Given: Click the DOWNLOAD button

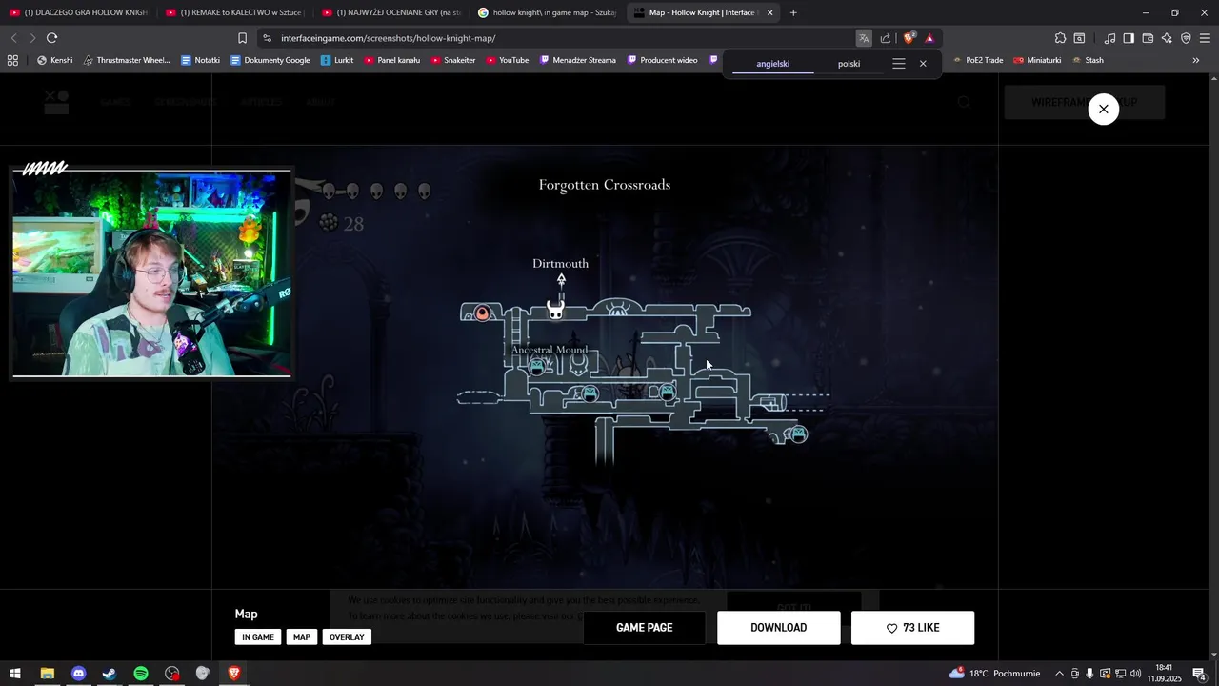Looking at the screenshot, I should point(779,628).
